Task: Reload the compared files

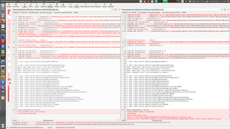Action: click(111, 6)
